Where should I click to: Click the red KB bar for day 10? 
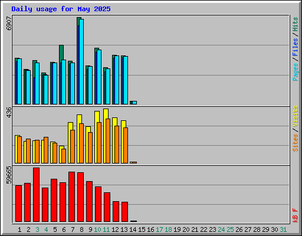point(98,204)
